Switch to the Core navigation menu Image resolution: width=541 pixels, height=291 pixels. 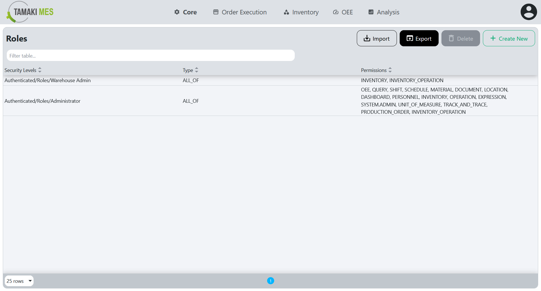tap(189, 12)
